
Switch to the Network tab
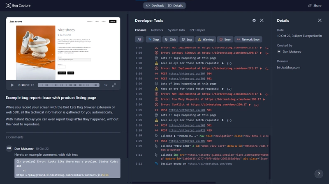click(157, 30)
